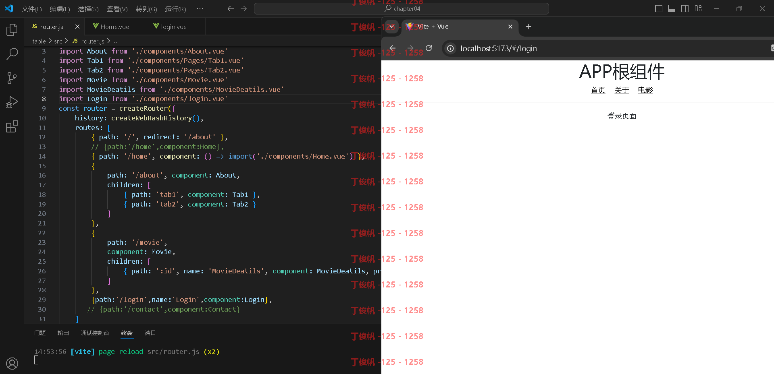Click line number 14 in the gutter

[42, 156]
